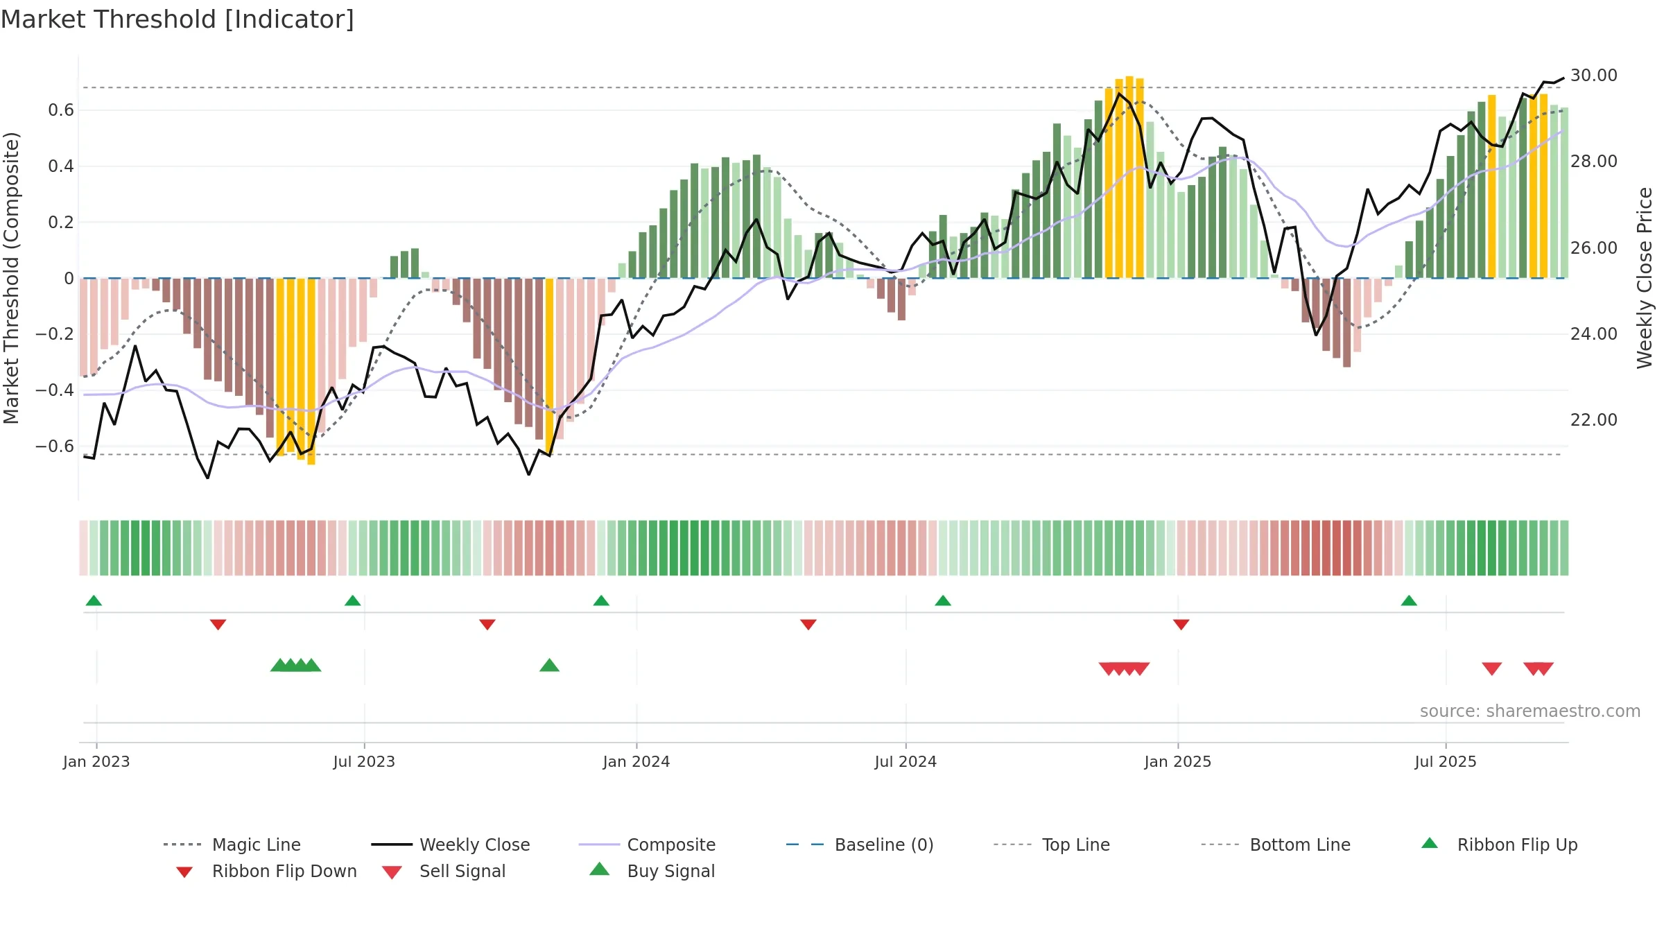Click the Jan 2025 axis label
1664x936 pixels.
pos(1178,762)
